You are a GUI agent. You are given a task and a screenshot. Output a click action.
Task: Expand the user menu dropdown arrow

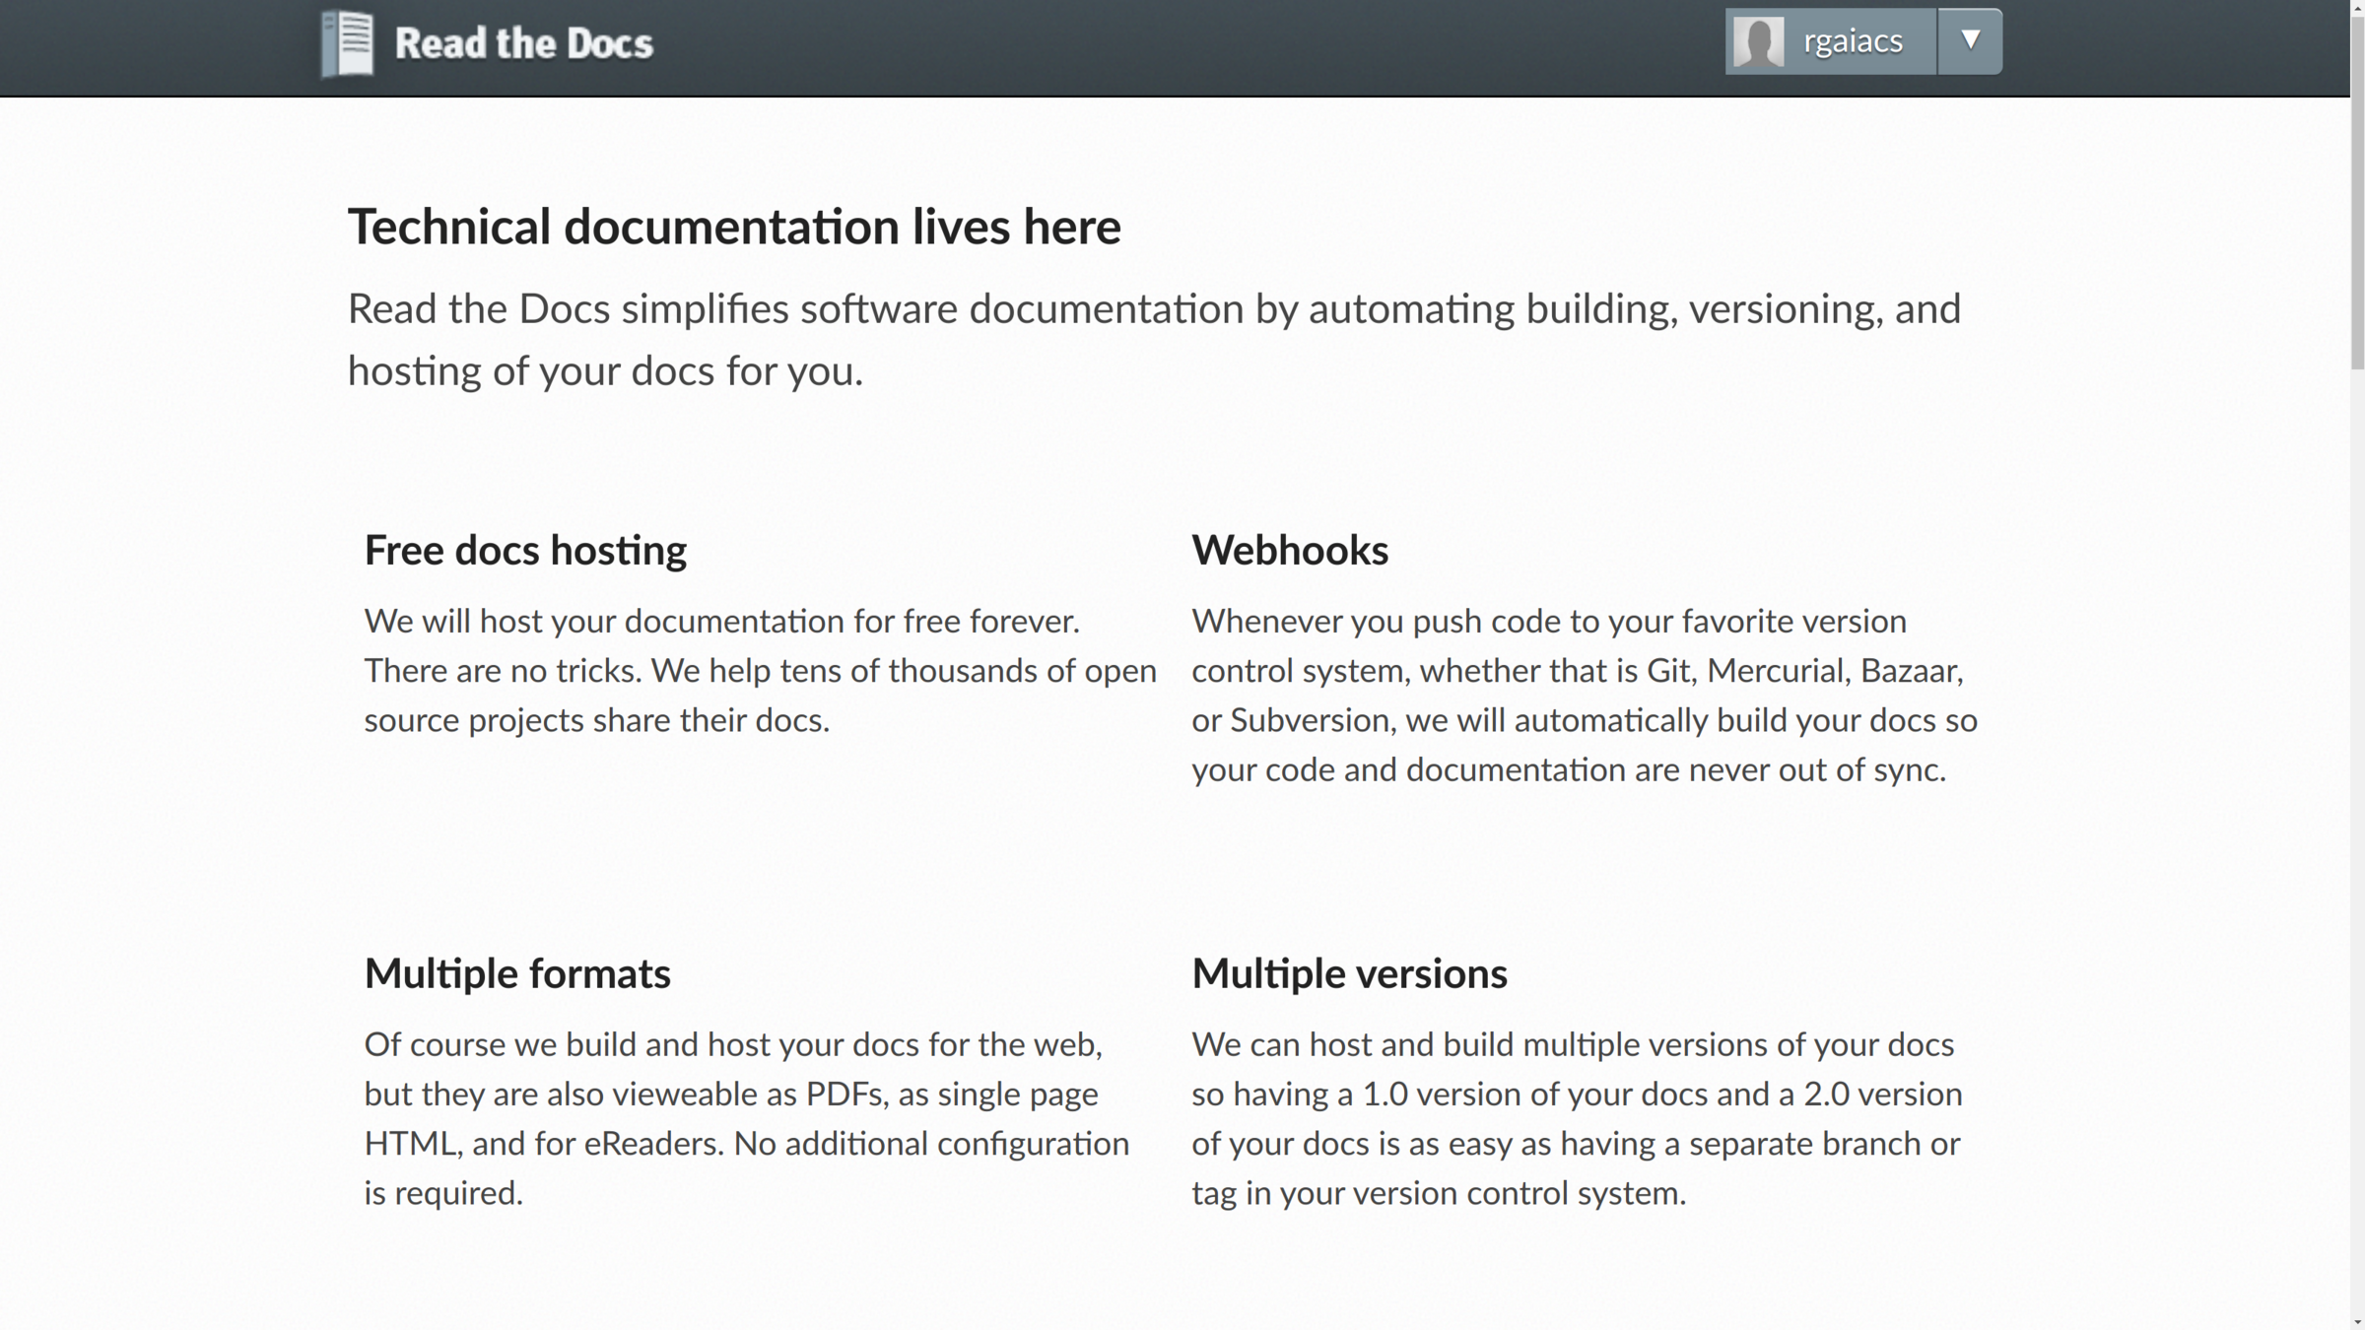pyautogui.click(x=1970, y=40)
